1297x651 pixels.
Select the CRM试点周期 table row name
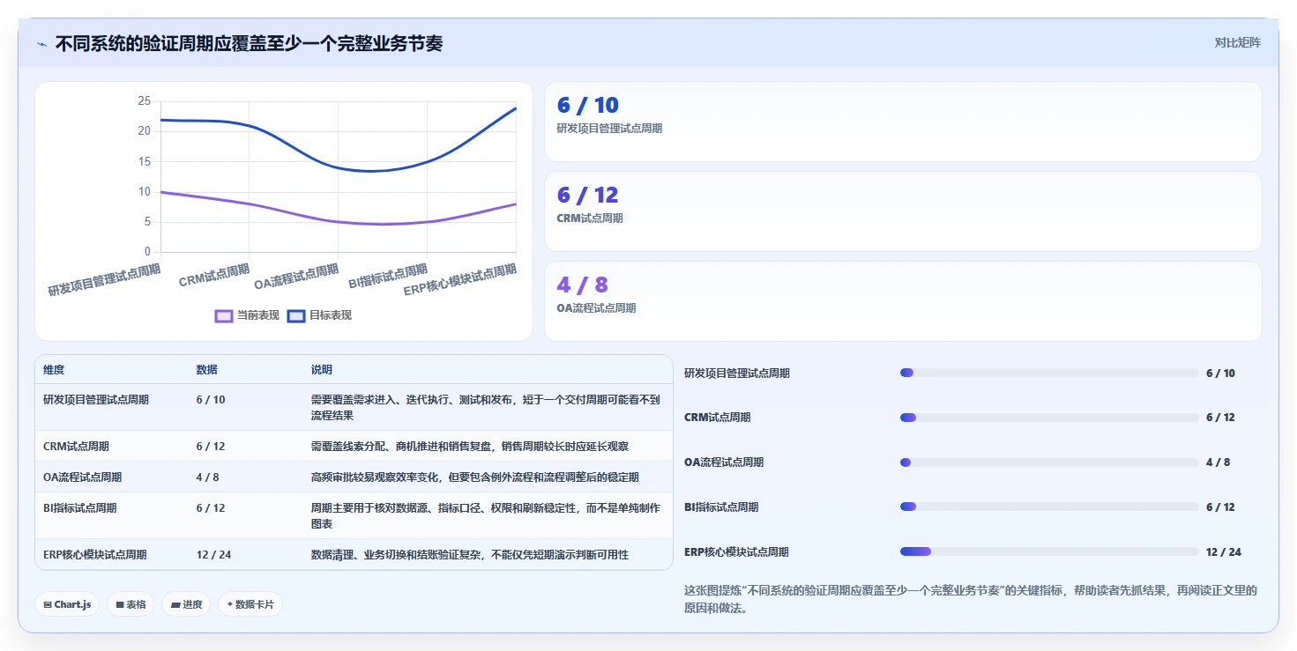[x=76, y=447]
